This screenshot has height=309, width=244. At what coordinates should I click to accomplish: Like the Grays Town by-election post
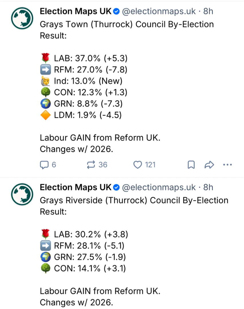pos(137,165)
